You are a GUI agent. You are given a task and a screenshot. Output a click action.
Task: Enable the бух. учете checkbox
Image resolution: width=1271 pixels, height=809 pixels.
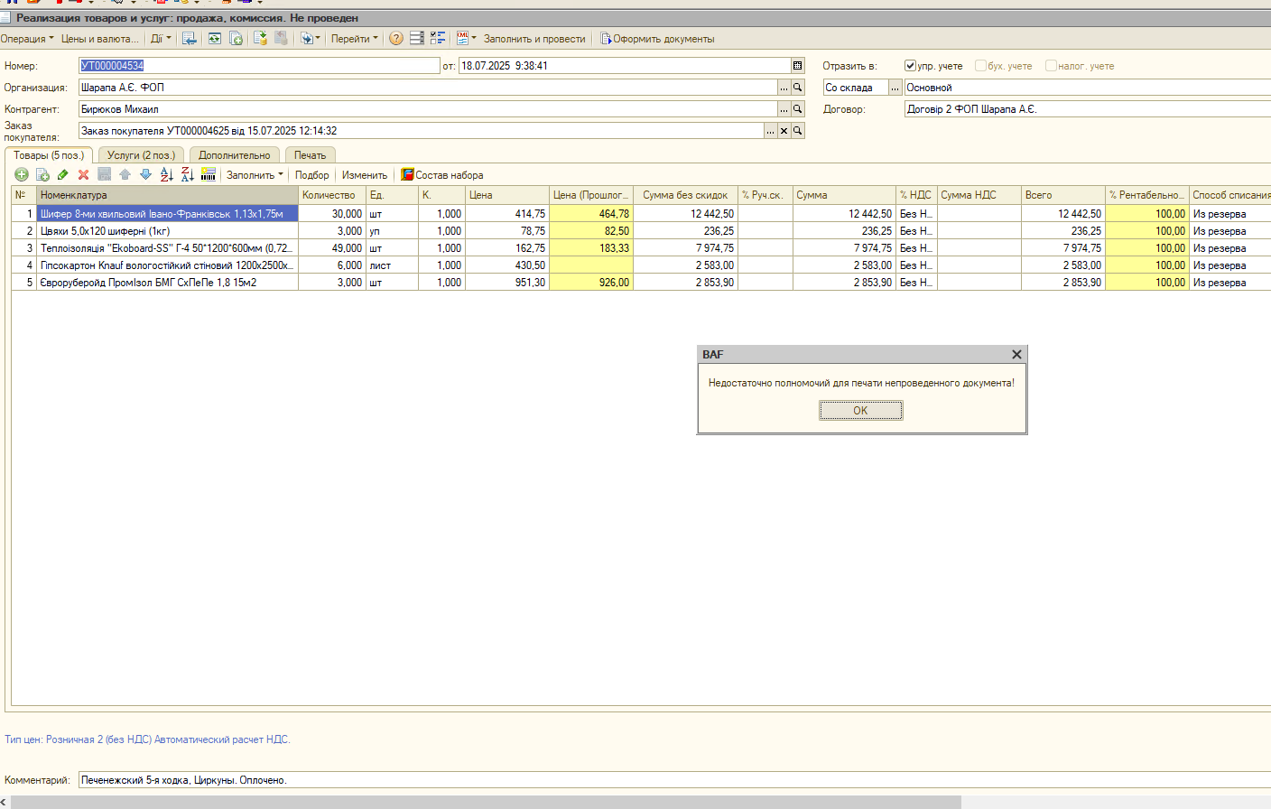(980, 66)
